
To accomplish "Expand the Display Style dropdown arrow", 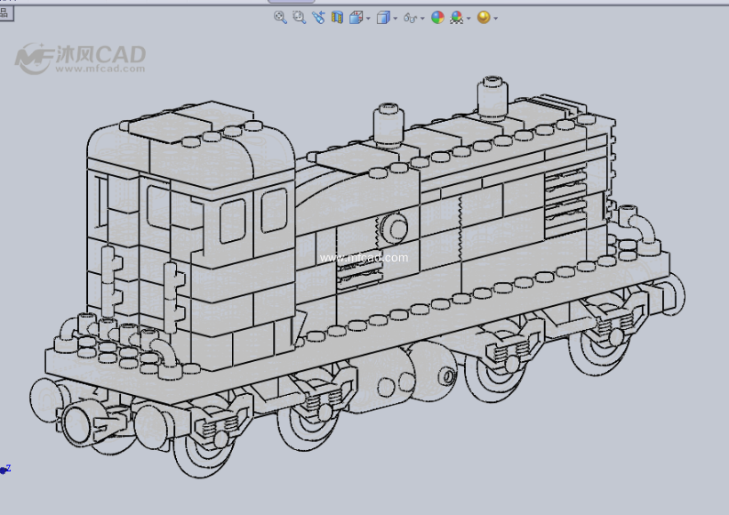I will click(x=395, y=18).
